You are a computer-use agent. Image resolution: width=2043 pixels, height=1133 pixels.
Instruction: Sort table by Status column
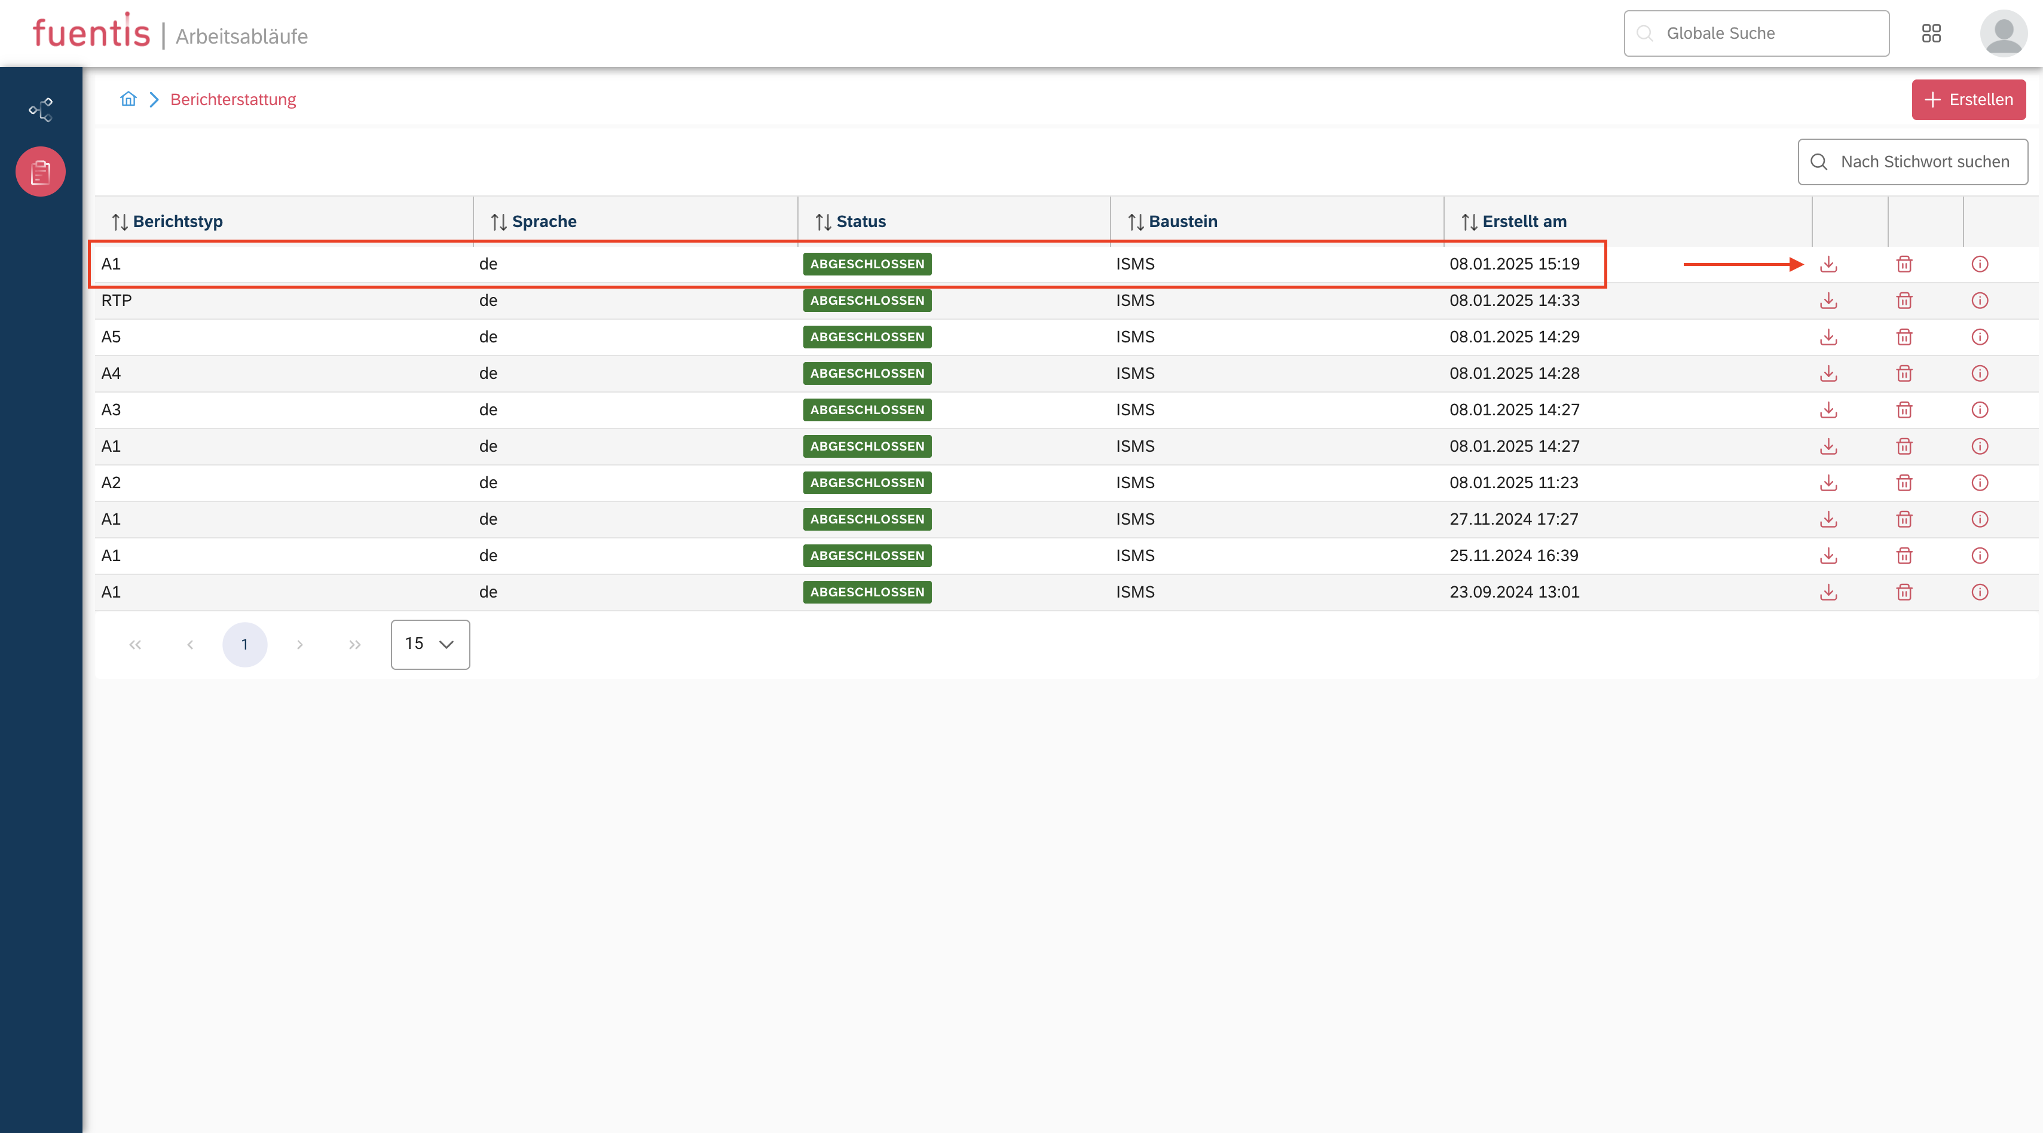(851, 221)
